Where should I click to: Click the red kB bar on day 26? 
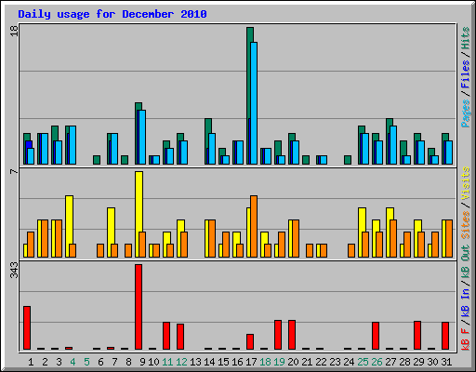pos(376,336)
